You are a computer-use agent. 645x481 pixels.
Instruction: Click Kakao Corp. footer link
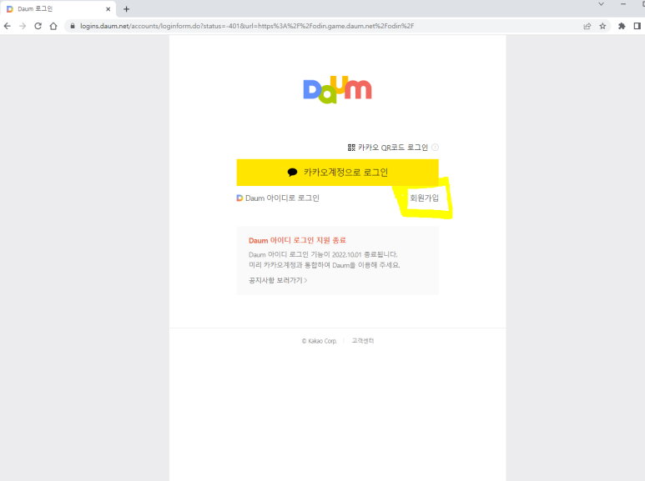point(320,341)
